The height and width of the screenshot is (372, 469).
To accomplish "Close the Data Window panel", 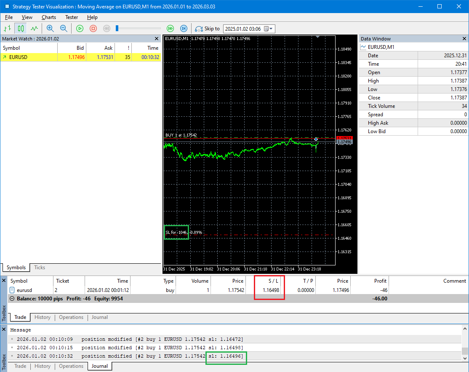I will click(464, 39).
